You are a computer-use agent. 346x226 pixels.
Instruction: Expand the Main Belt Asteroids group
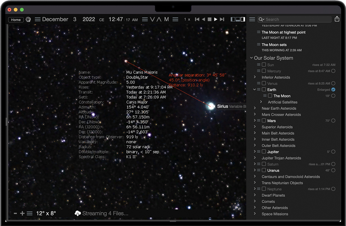pos(255,133)
